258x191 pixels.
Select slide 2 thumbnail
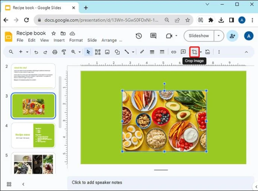click(x=33, y=76)
